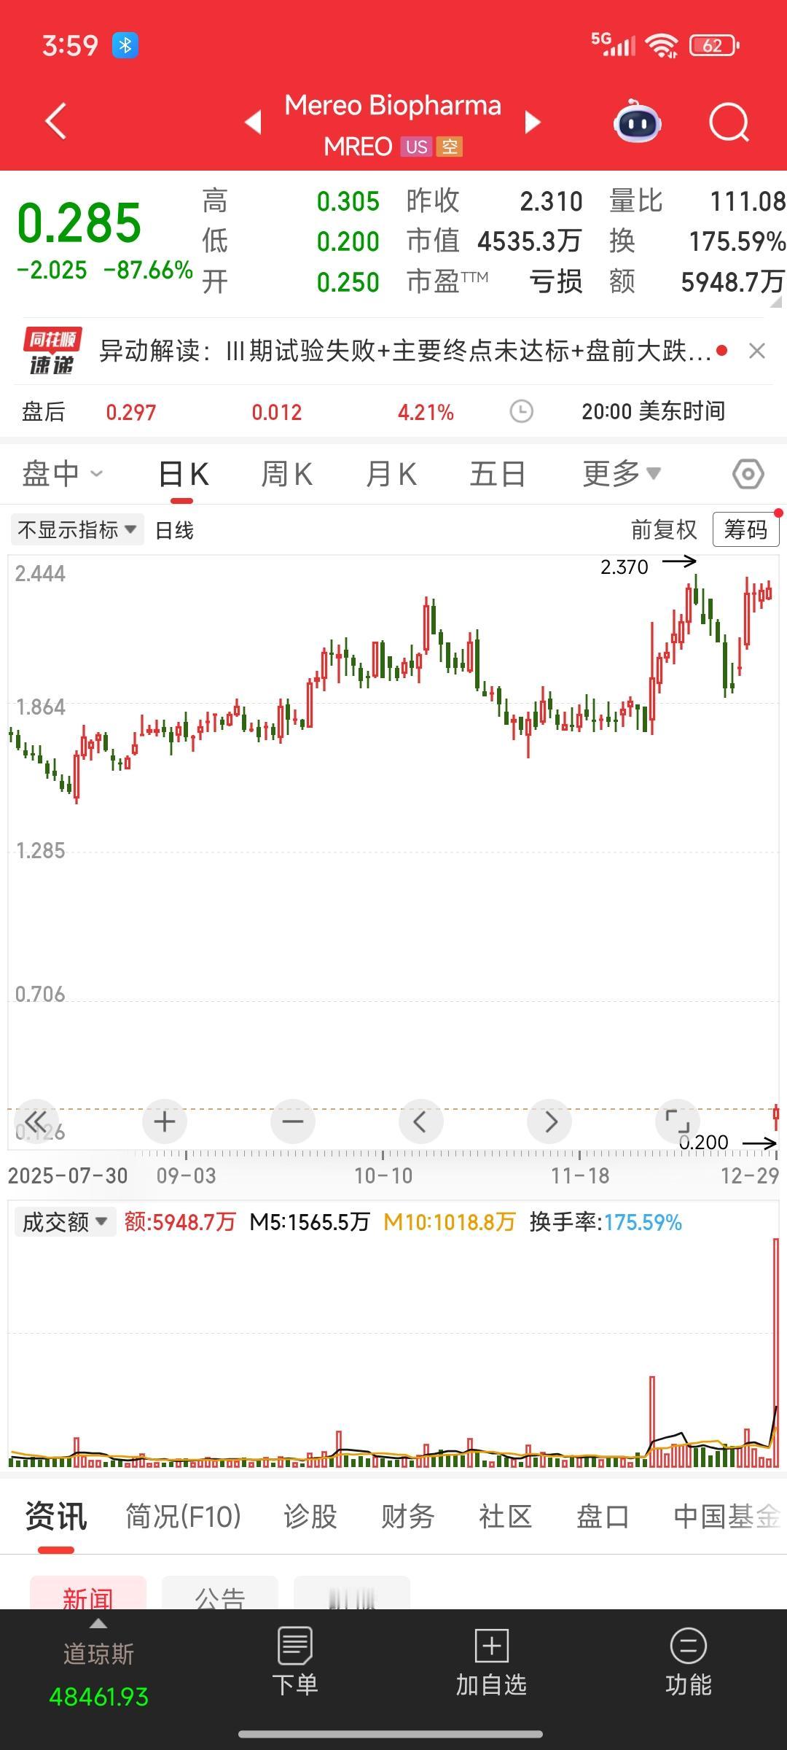Click the tallest volume bar
This screenshot has height=1750, width=787.
pos(776,1353)
